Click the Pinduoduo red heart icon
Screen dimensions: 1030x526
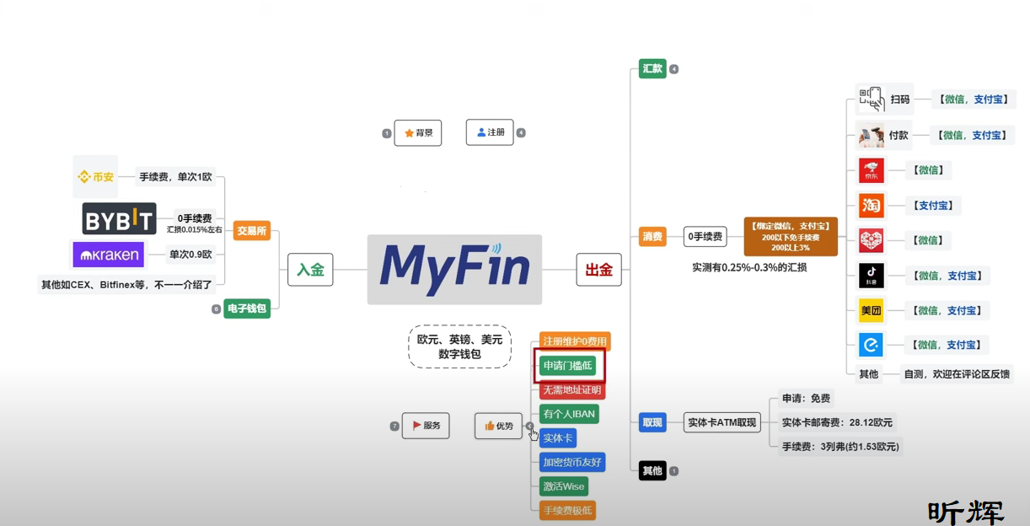[x=871, y=240]
